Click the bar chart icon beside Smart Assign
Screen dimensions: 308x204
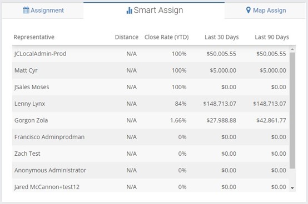[x=129, y=11]
